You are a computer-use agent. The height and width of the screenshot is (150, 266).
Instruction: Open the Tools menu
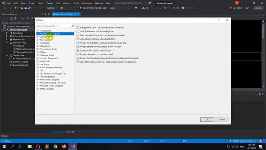coord(76,3)
